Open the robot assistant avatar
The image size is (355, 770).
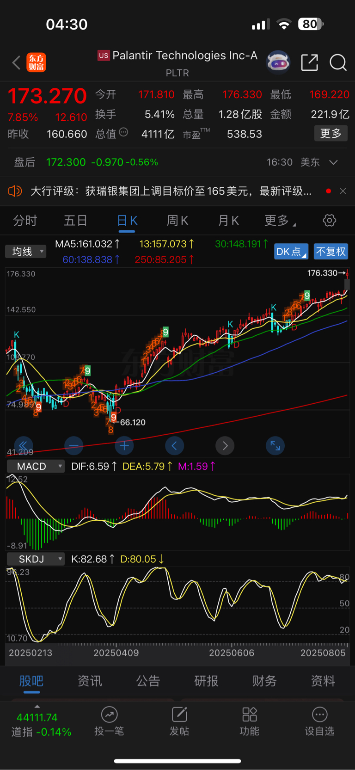(x=278, y=62)
